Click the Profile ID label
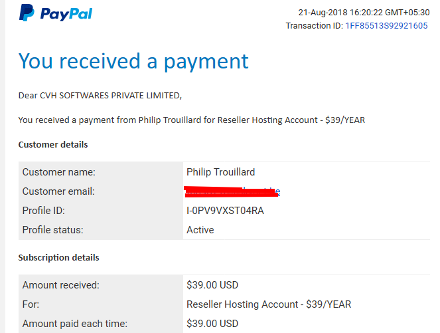Screen dimensions: 440x333 44,211
